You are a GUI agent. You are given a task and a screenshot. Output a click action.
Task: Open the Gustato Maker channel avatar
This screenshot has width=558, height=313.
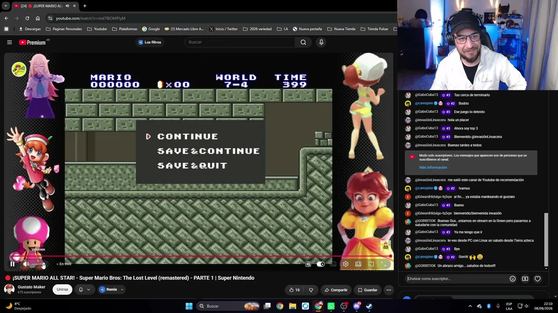click(x=9, y=289)
